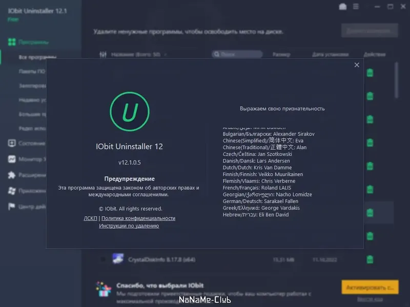
Task: Open the Центр действий flag icon
Action: [12, 205]
